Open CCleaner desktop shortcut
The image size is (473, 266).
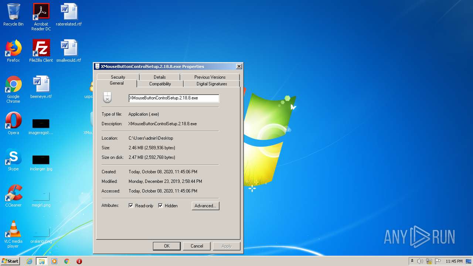tap(13, 196)
